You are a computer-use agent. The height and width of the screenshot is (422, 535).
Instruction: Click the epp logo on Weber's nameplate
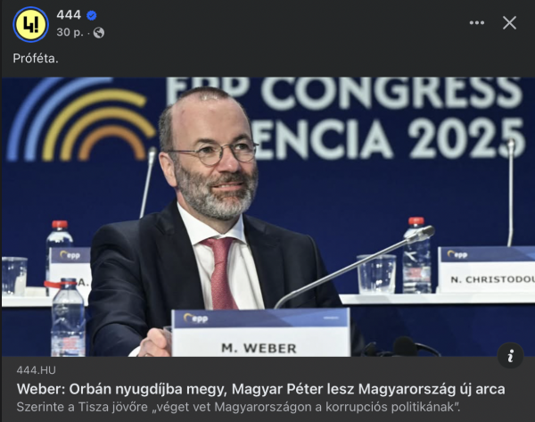(x=195, y=319)
